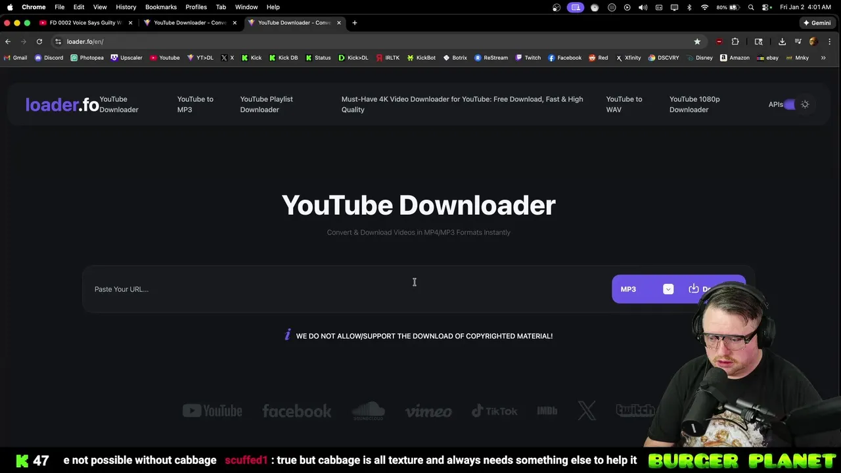This screenshot has height=473, width=841.
Task: Open Must-Have 4K Video Downloader link
Action: [462, 104]
